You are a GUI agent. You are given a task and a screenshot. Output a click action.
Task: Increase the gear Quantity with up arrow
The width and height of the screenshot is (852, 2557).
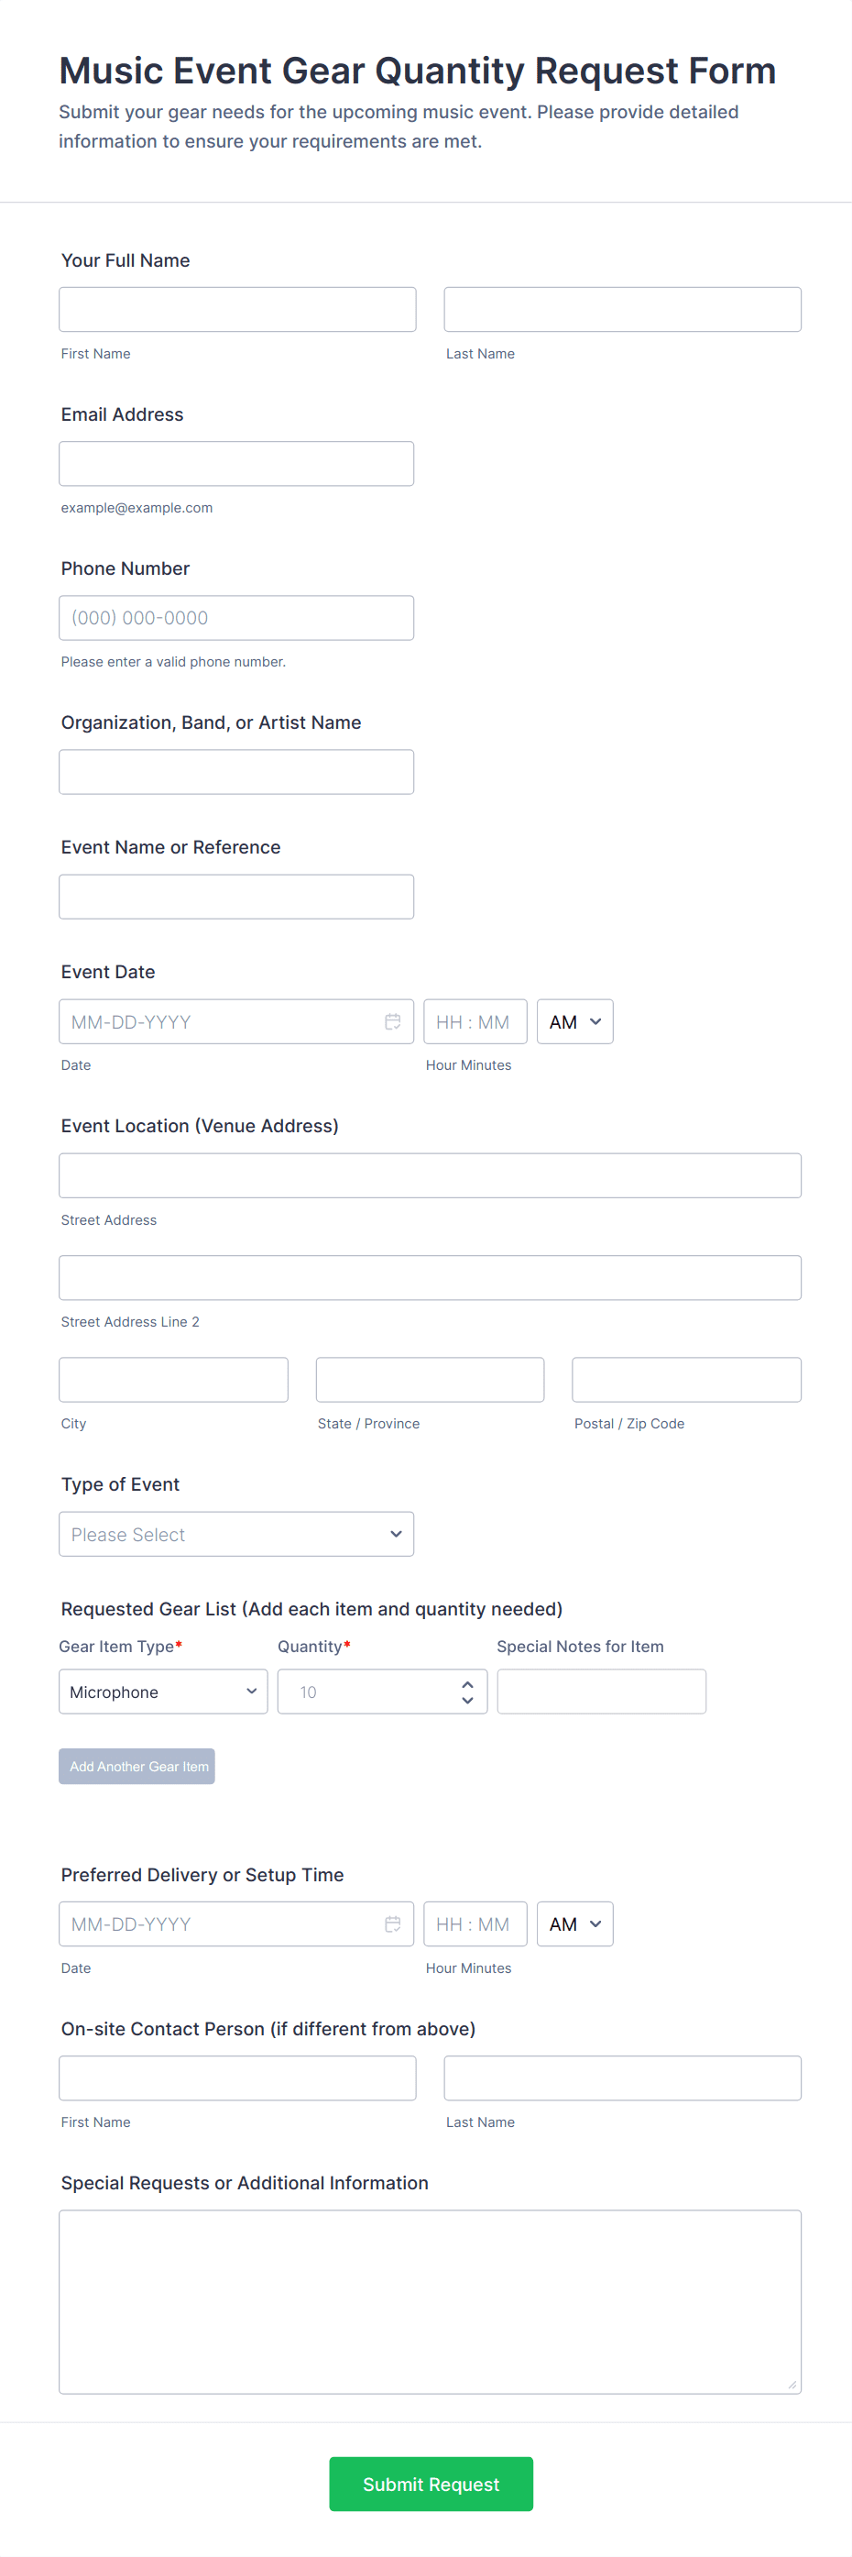coord(467,1683)
